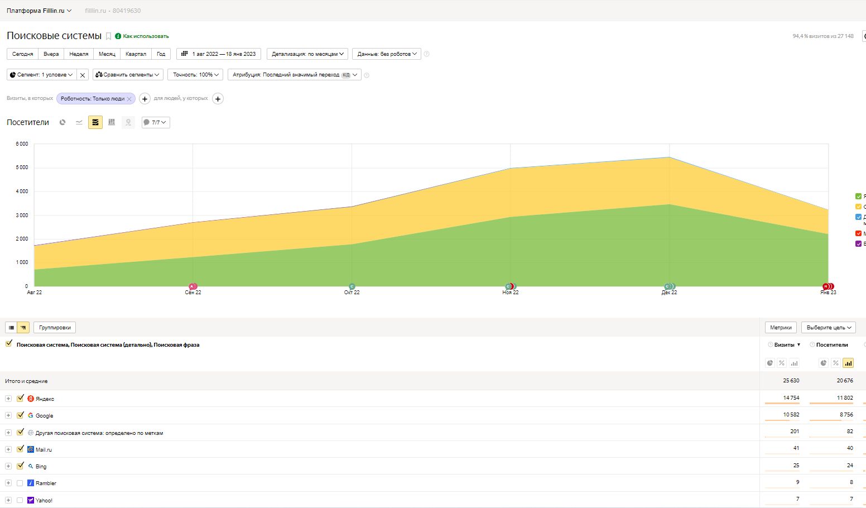This screenshot has width=866, height=508.
Task: Open the Выберите цель dropdown
Action: pyautogui.click(x=829, y=328)
